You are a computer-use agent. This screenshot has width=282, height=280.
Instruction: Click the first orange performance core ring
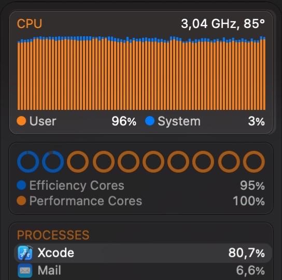click(78, 162)
